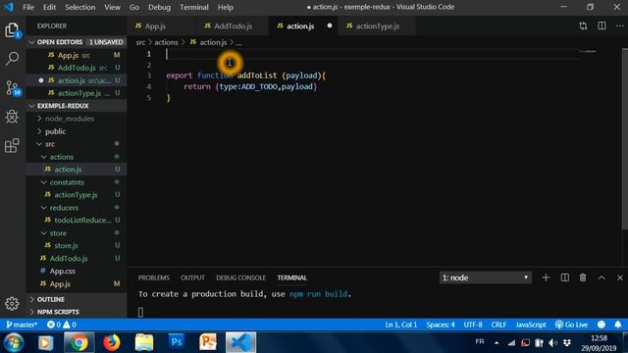
Task: Switch to the Problems panel tab
Action: click(x=154, y=277)
